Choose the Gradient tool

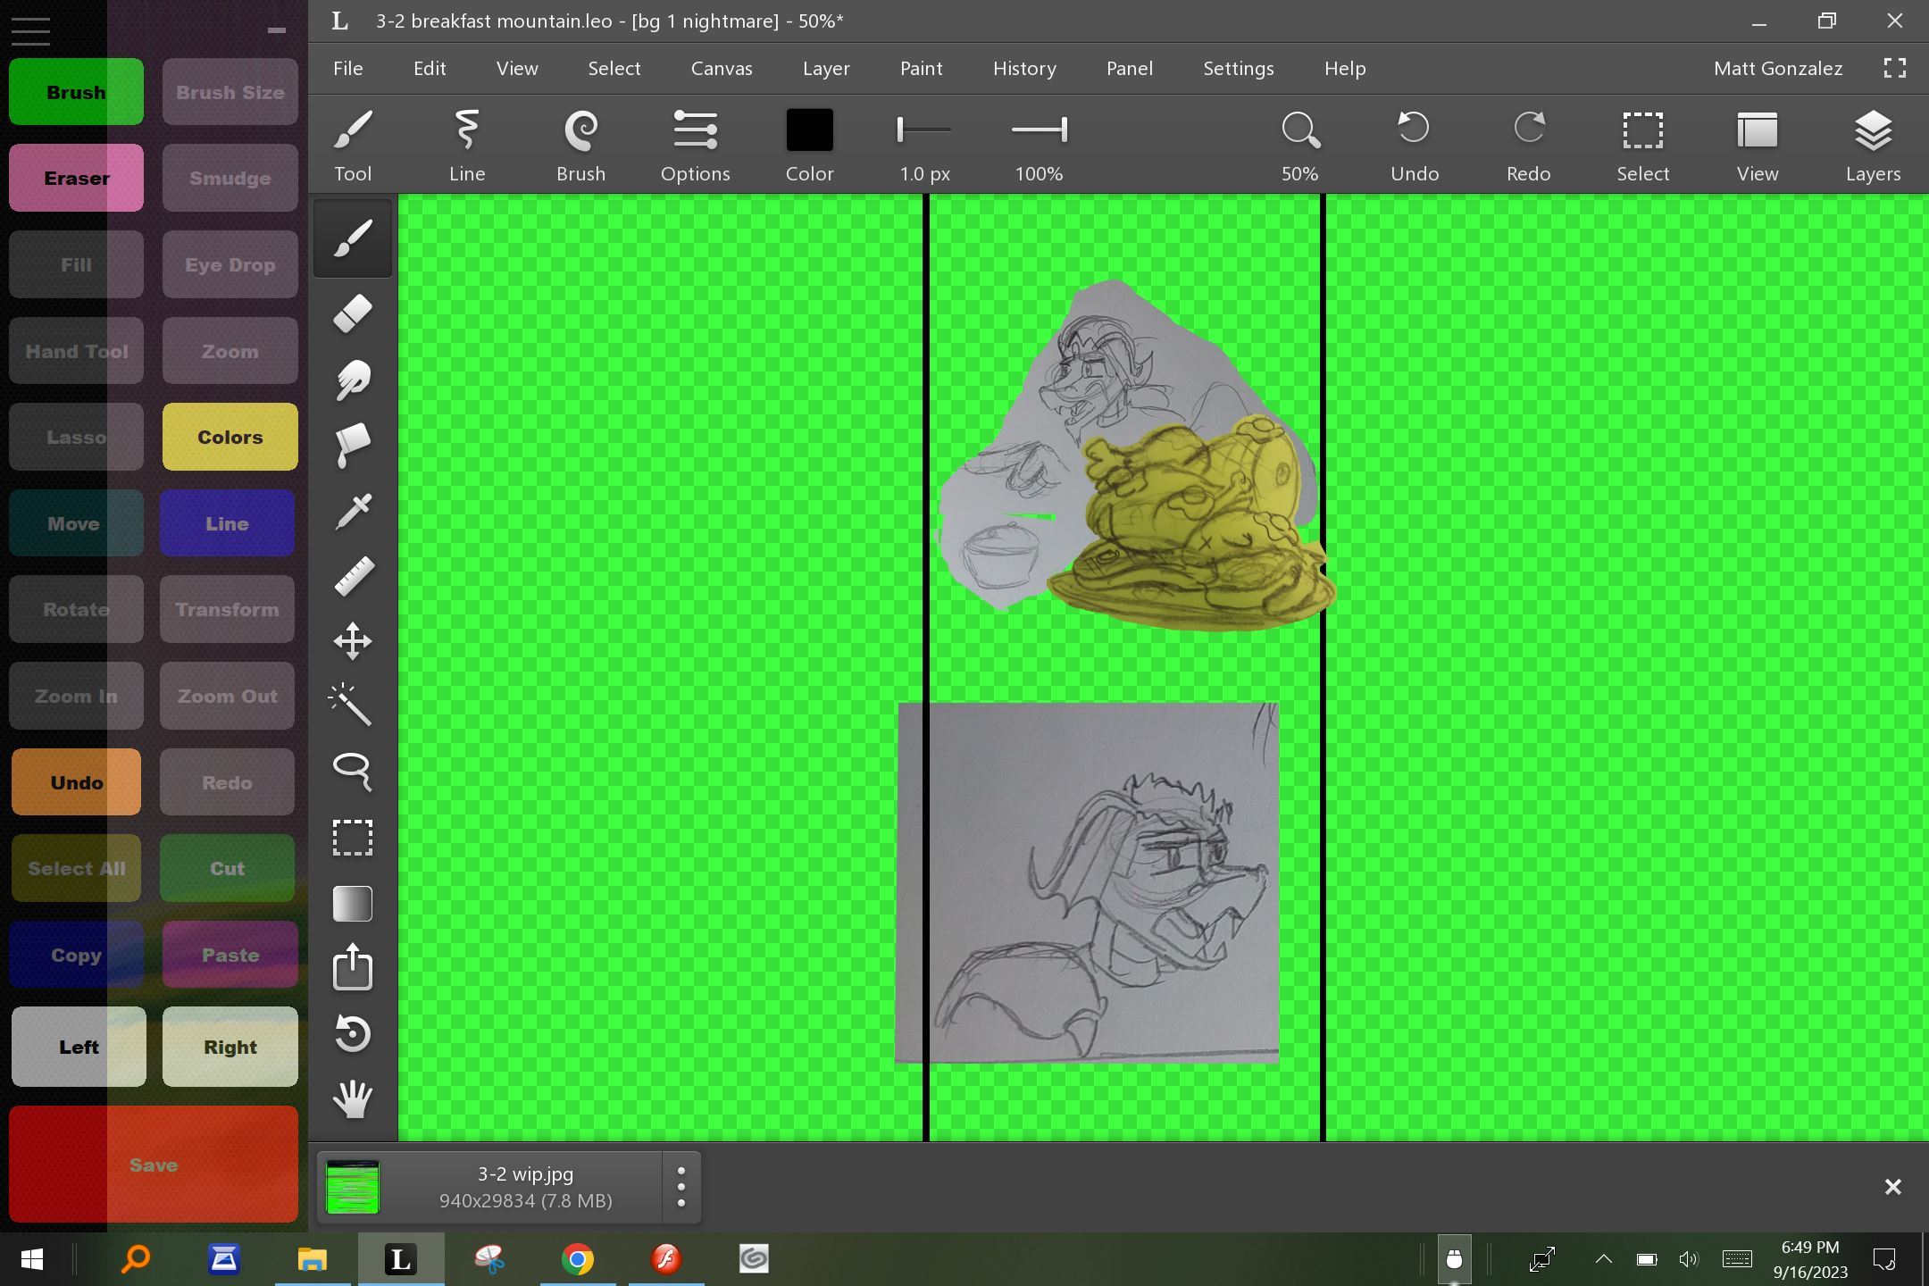[352, 903]
